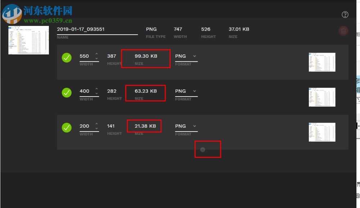The width and height of the screenshot is (360, 208).
Task: Open PNG format dropdown for 99.30 KB row
Action: 186,56
